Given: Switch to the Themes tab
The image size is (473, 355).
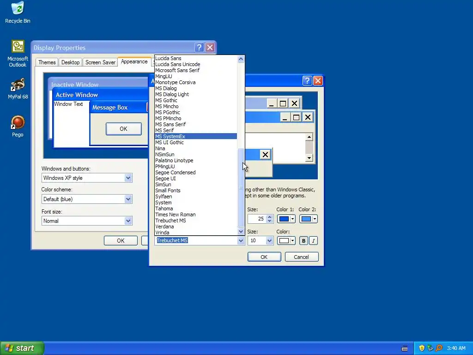Looking at the screenshot, I should coord(47,62).
